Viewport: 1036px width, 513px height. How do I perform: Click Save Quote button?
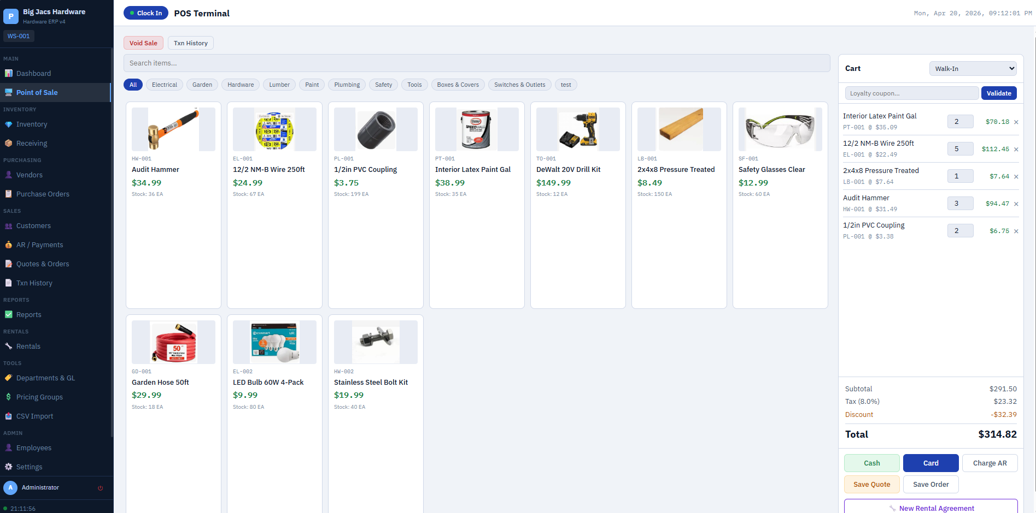(872, 485)
